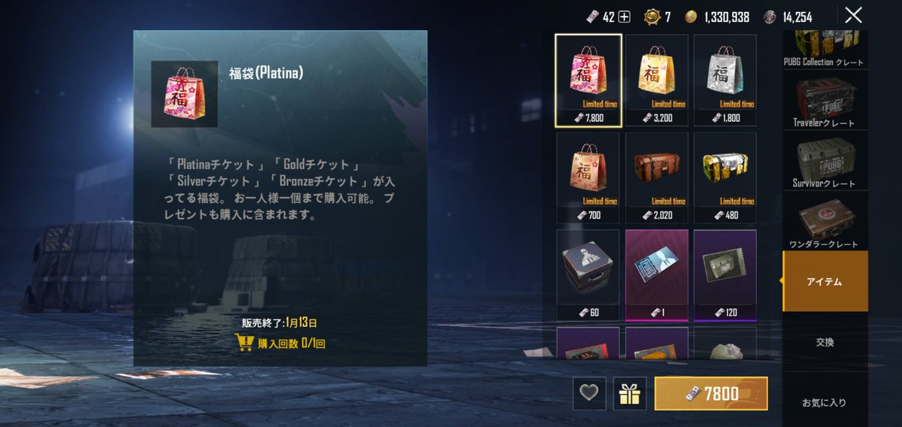The height and width of the screenshot is (427, 902).
Task: Open the ワンダラークレート category
Action: pyautogui.click(x=825, y=222)
